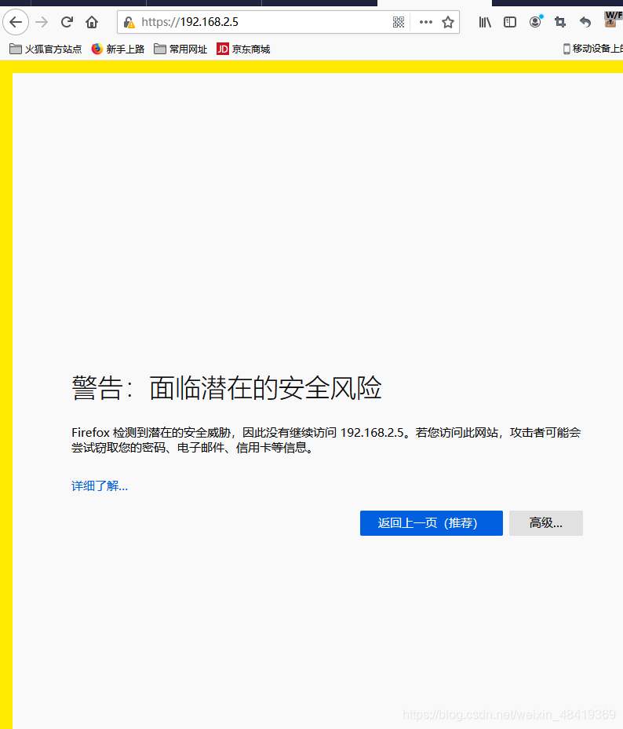Click the insecure connection lock warning icon

[129, 22]
